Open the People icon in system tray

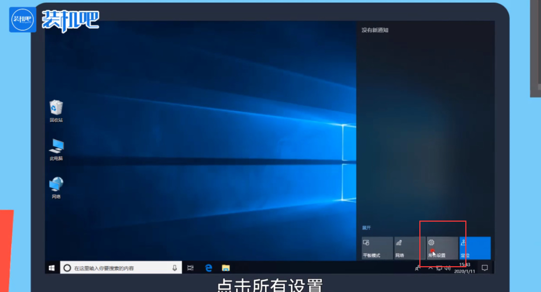[x=418, y=268]
